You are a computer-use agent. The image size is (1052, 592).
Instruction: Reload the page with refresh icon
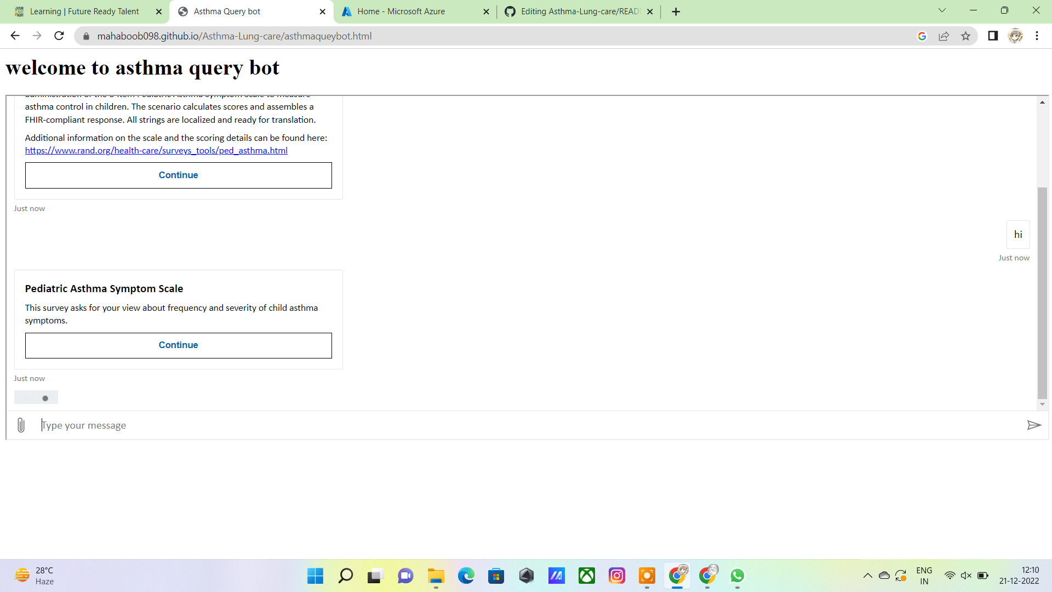click(x=59, y=36)
